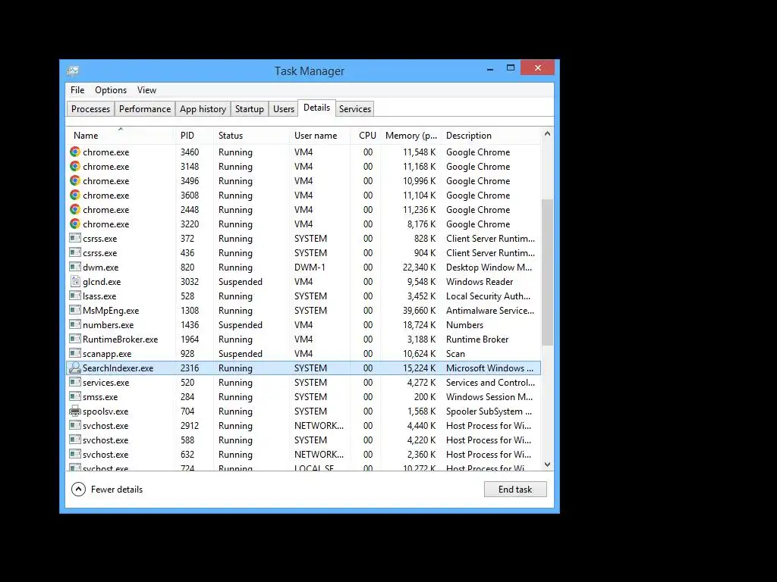The height and width of the screenshot is (582, 777).
Task: Switch to the App history tab
Action: pos(203,109)
